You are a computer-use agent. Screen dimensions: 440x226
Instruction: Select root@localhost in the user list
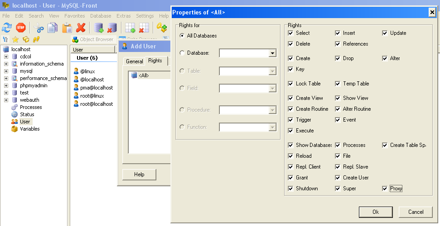[97, 104]
